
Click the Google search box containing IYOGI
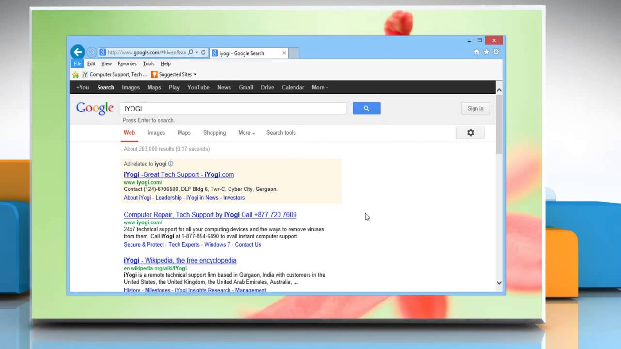(x=233, y=109)
